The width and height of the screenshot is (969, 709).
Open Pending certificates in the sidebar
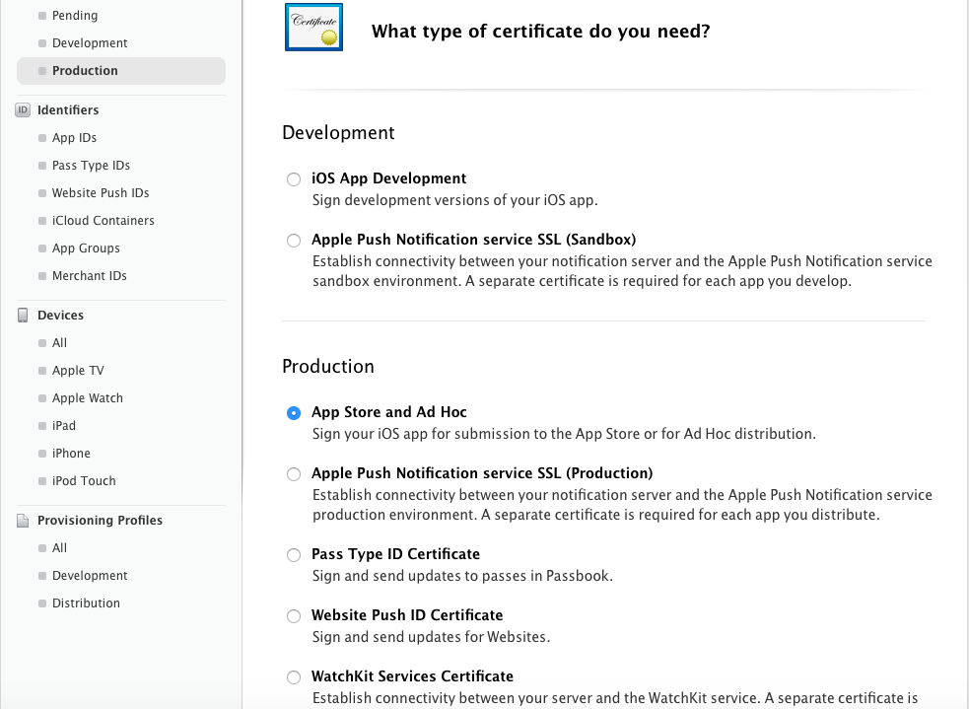75,16
